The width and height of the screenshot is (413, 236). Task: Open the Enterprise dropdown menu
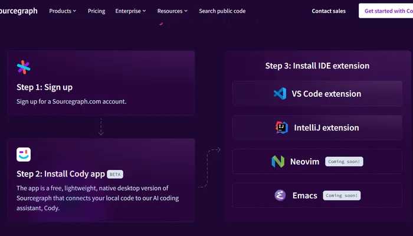(132, 11)
